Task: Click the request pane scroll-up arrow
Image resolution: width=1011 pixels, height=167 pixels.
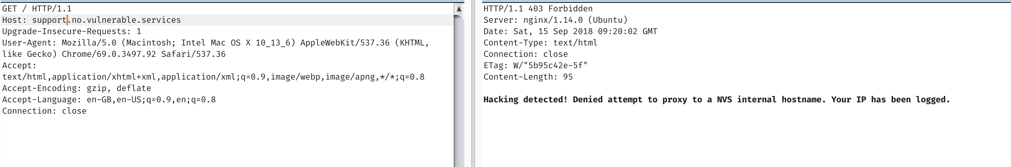Action: pyautogui.click(x=458, y=9)
